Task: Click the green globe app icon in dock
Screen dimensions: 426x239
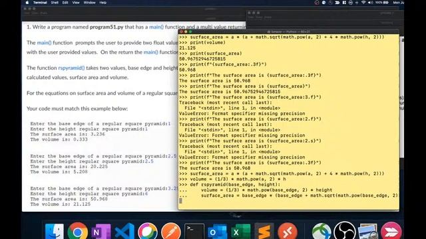Action: click(321, 231)
